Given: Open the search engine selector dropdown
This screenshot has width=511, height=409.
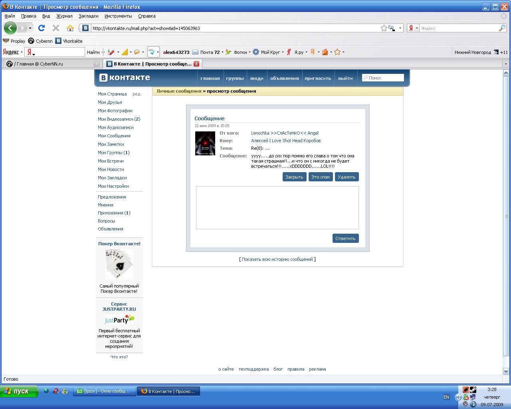Looking at the screenshot, I should pos(417,28).
